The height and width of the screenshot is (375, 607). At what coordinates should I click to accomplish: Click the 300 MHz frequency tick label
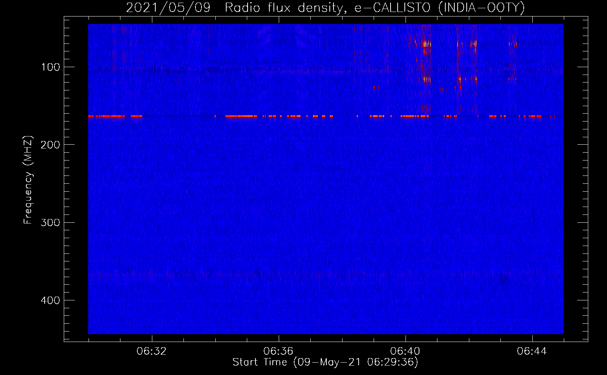[50, 222]
